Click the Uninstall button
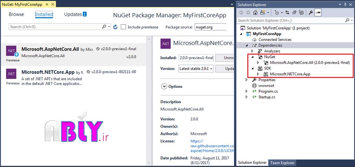 tap(224, 58)
